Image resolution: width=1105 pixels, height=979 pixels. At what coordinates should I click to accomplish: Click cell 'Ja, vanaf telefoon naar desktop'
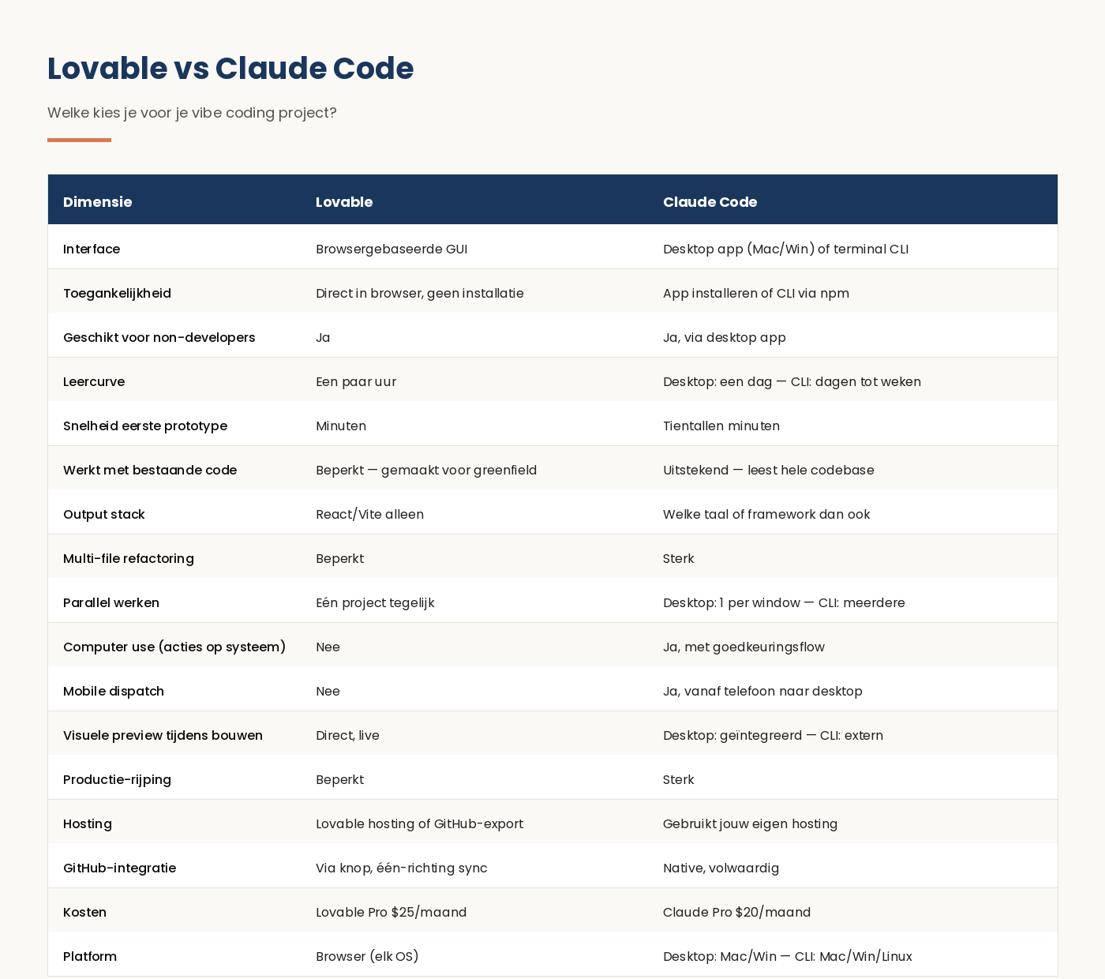click(762, 692)
